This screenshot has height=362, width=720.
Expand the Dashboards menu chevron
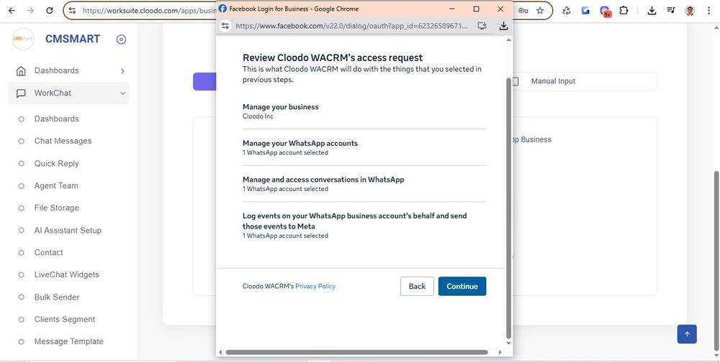pos(122,70)
